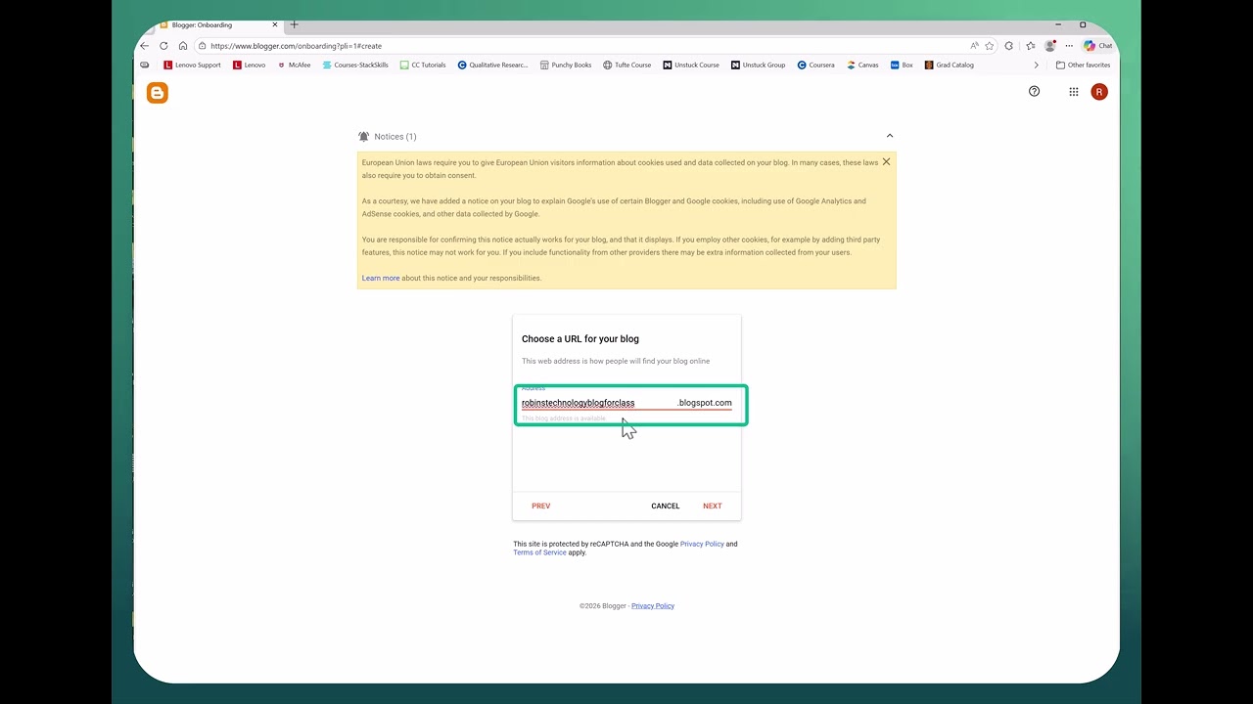Viewport: 1253px width, 704px height.
Task: Click the Blogger logo icon
Action: [x=158, y=93]
